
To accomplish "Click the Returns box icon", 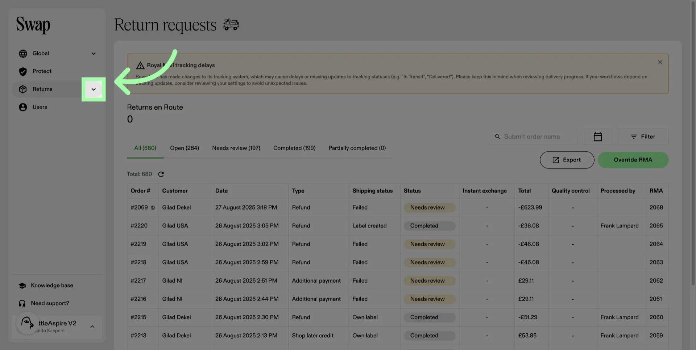I will click(23, 89).
